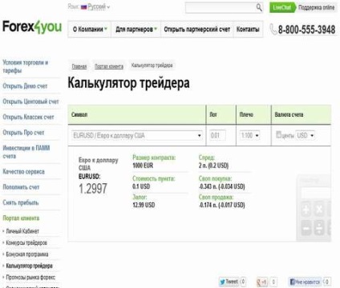This screenshot has width=340, height=288.
Task: Open Открыть партнерский счет menu item
Action: pos(196,30)
